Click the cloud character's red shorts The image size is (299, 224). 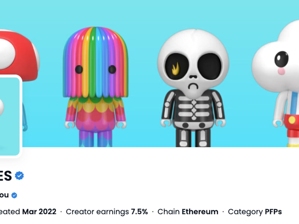tap(292, 125)
